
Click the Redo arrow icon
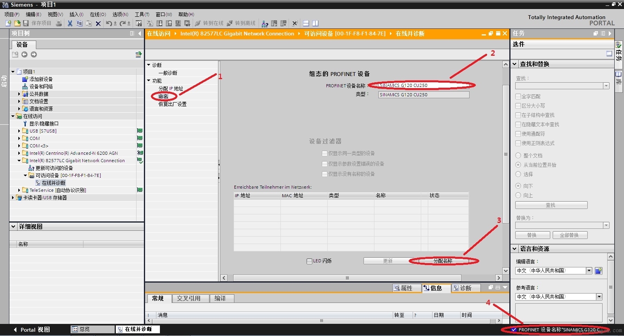click(x=122, y=23)
